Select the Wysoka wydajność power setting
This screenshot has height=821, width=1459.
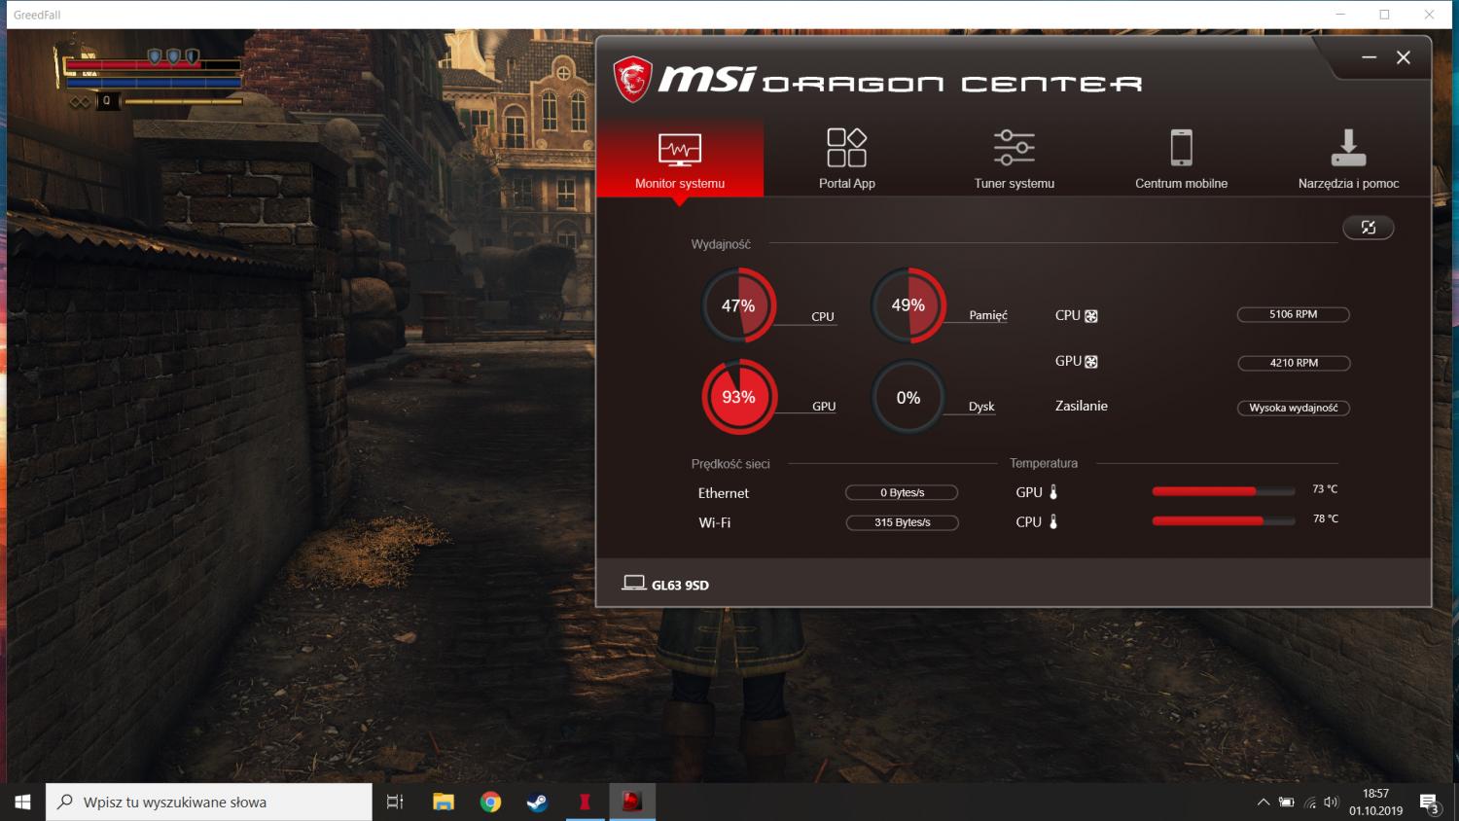click(1293, 408)
